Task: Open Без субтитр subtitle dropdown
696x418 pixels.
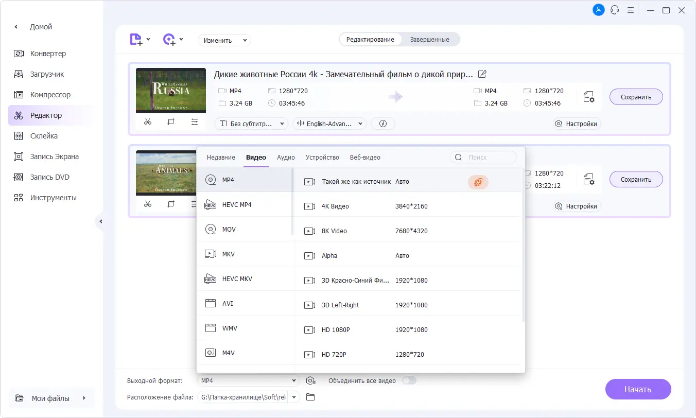Action: click(251, 123)
